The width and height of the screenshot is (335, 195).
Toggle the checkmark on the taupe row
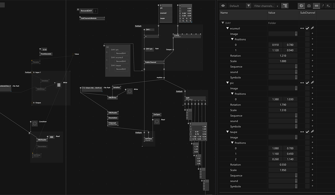[307, 132]
